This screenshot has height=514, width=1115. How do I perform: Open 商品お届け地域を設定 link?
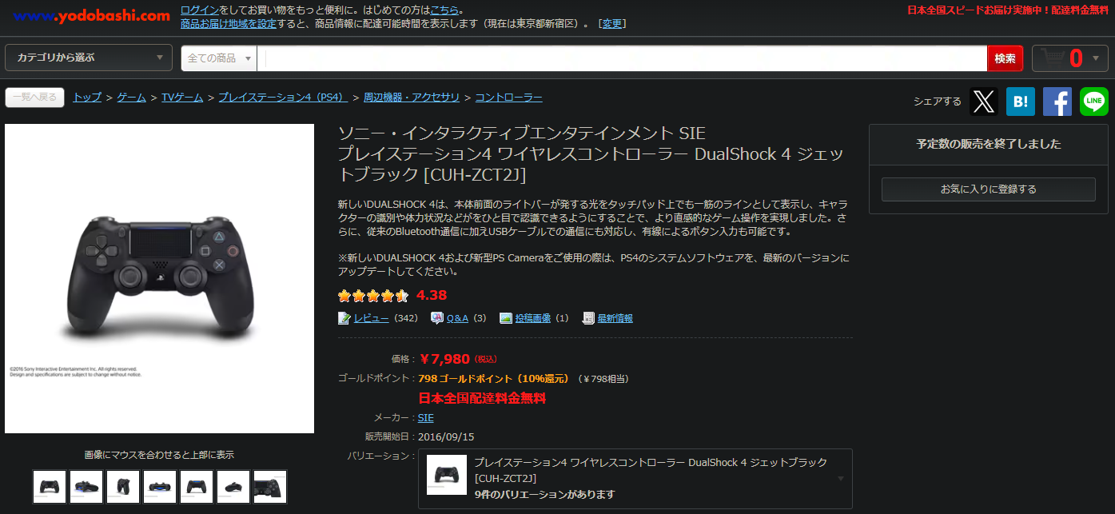tap(229, 23)
